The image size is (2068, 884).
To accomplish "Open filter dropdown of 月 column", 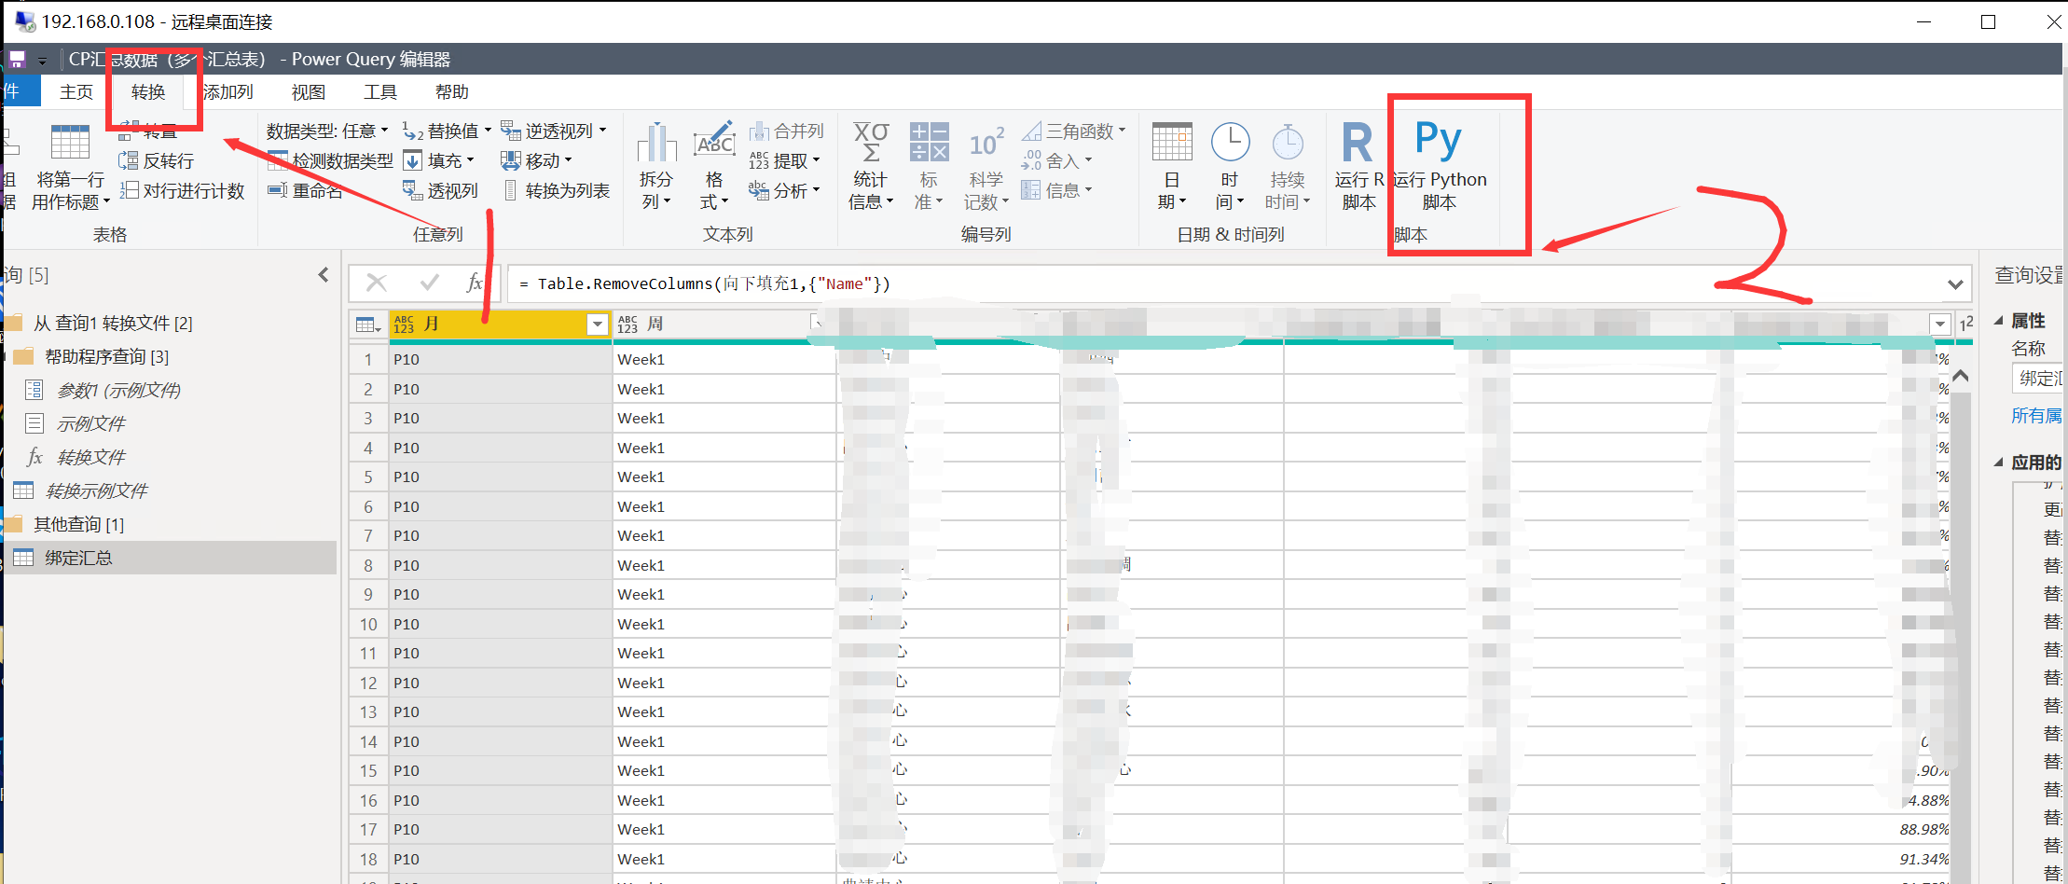I will tap(598, 324).
